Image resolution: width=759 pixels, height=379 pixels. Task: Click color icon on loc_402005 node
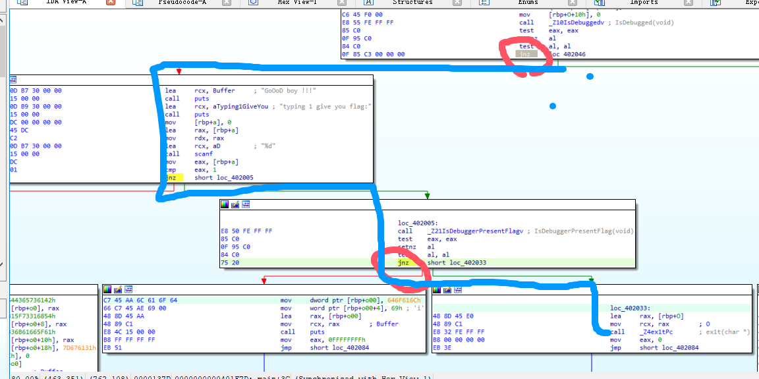pos(225,204)
